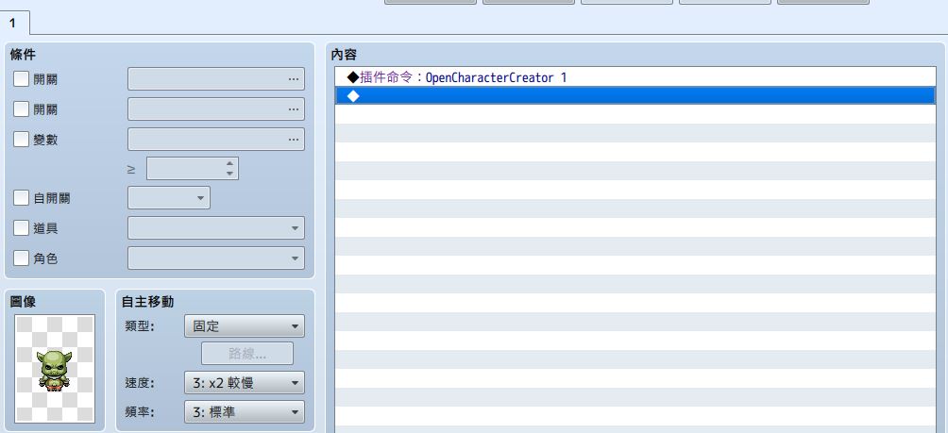
Task: Click the variable value spinner field
Action: pos(193,169)
